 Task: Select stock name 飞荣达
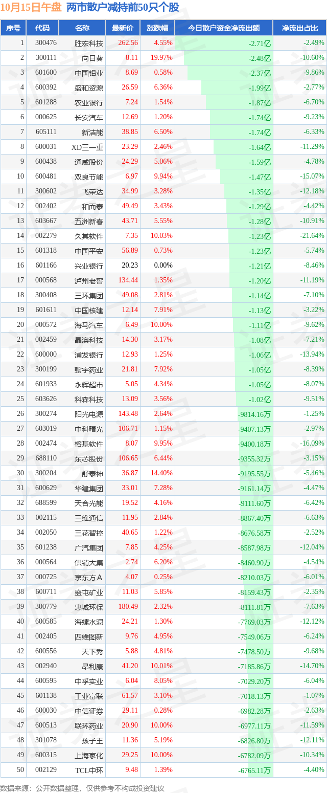(x=92, y=191)
